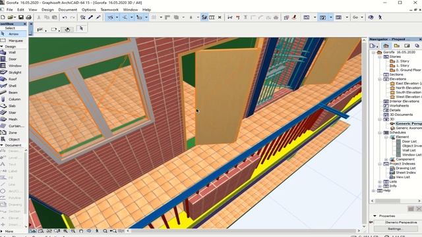Image resolution: width=422 pixels, height=237 pixels.
Task: Click zoom in icon in bottom bar
Action: tap(65, 231)
